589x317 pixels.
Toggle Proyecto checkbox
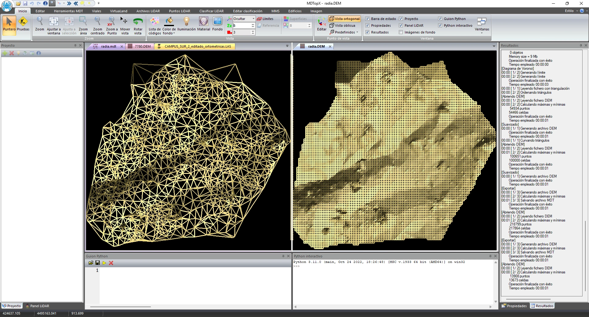coord(401,19)
